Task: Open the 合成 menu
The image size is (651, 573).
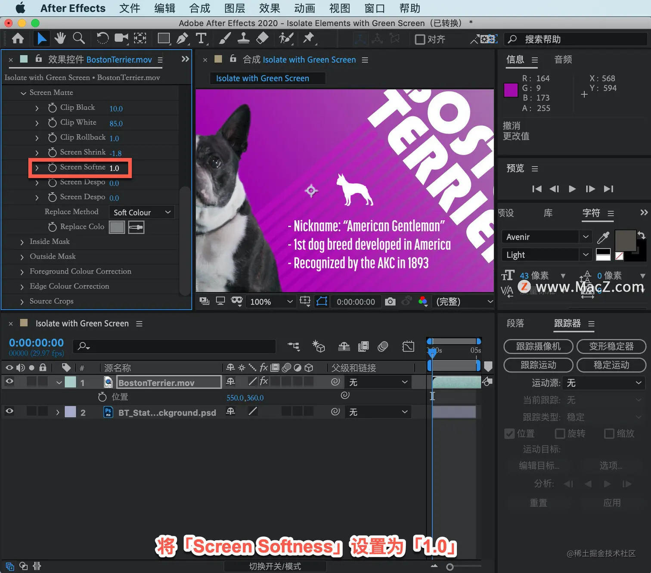Action: (200, 8)
